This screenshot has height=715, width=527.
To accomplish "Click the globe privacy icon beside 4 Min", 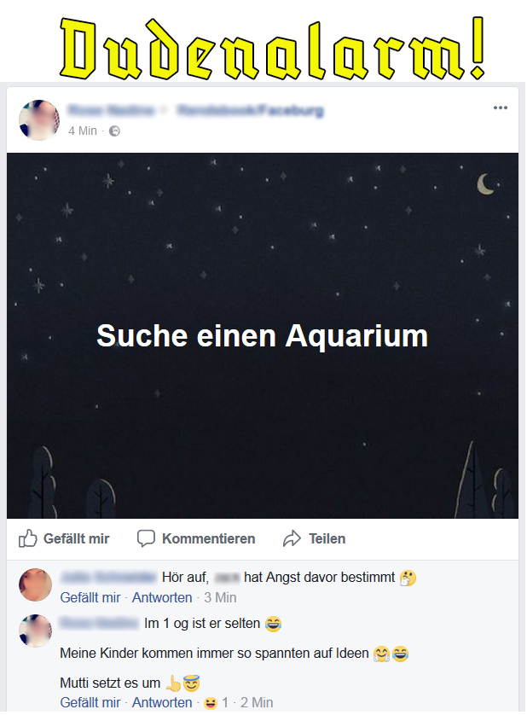I will pos(115,131).
